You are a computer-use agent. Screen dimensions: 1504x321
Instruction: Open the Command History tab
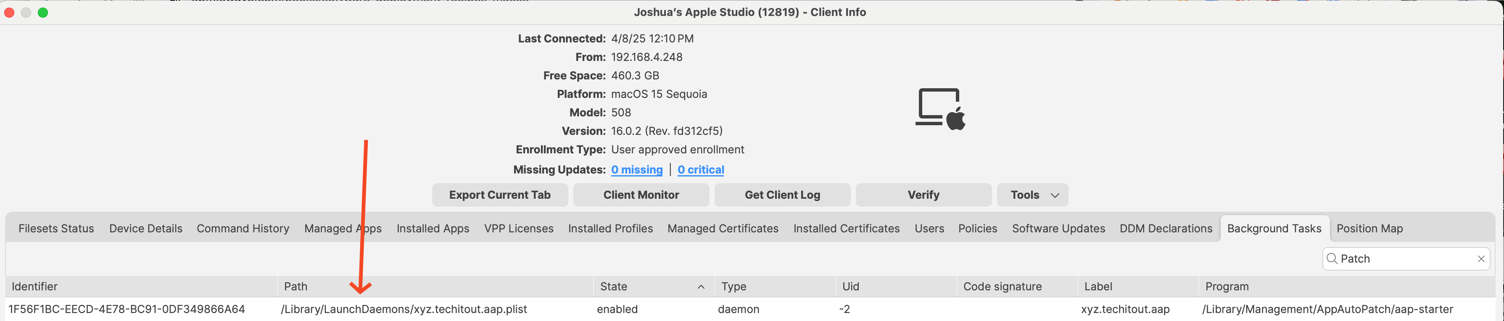click(243, 229)
